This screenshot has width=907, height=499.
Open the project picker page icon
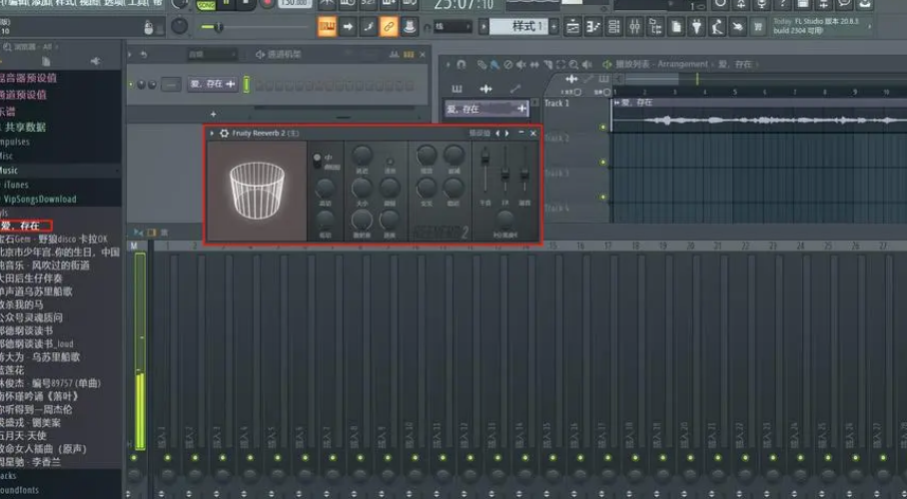pyautogui.click(x=676, y=27)
